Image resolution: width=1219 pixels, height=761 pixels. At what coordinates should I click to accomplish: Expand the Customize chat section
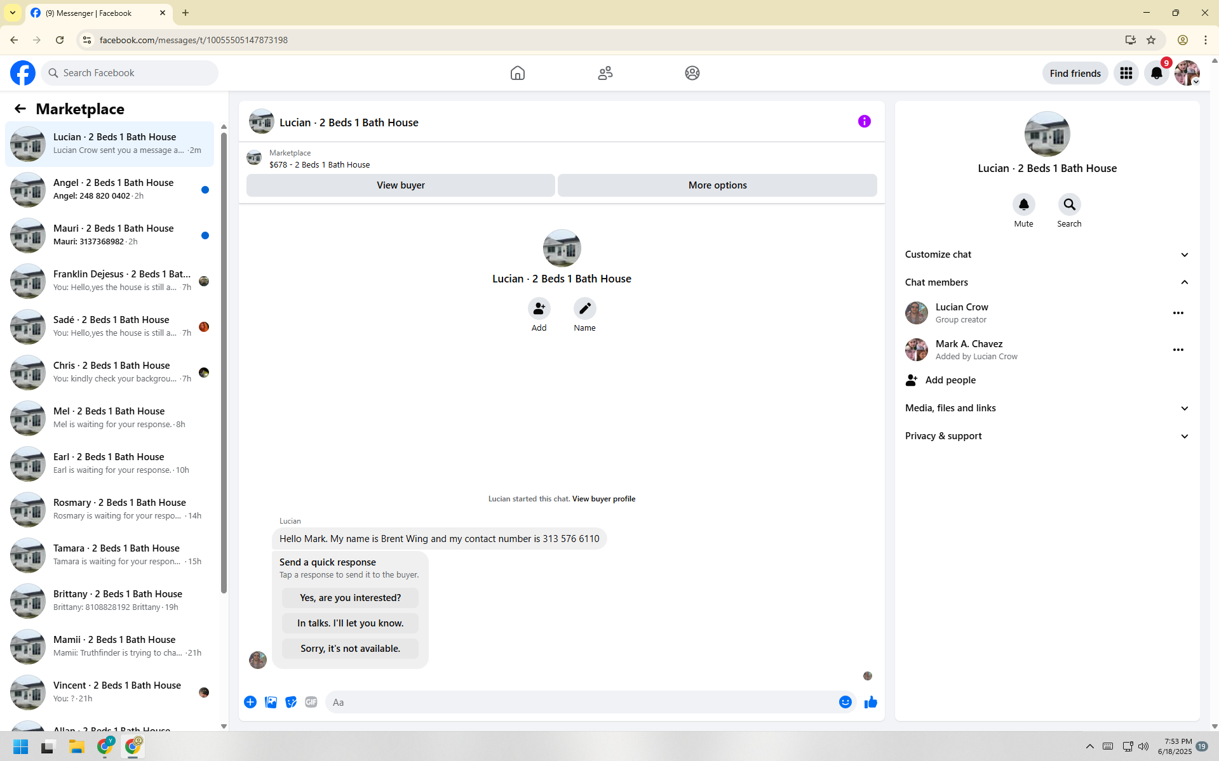pyautogui.click(x=1047, y=255)
